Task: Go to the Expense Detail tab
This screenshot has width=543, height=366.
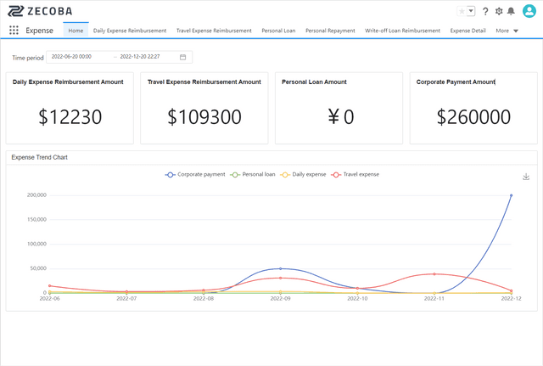Action: 467,31
